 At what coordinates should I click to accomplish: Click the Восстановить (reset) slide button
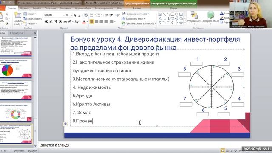coord(33,19)
